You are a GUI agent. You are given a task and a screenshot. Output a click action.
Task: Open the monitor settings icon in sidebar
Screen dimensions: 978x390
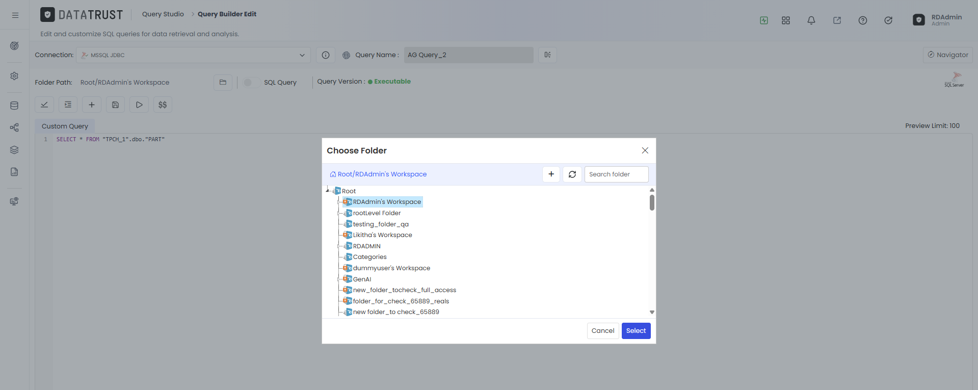[x=14, y=201]
